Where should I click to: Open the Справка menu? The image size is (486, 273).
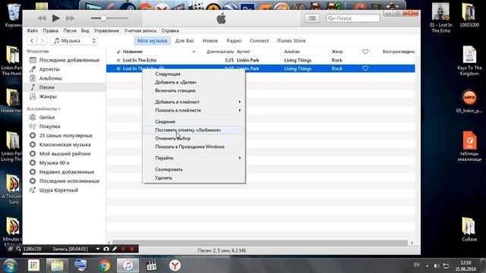pos(170,30)
